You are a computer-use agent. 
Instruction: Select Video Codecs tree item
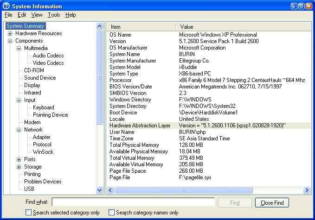tap(48, 63)
